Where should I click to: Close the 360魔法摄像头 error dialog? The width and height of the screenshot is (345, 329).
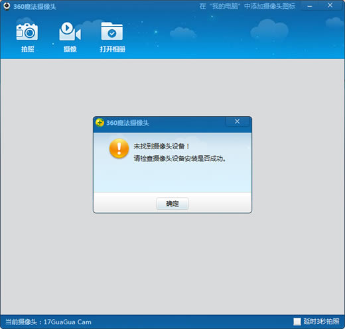click(238, 121)
